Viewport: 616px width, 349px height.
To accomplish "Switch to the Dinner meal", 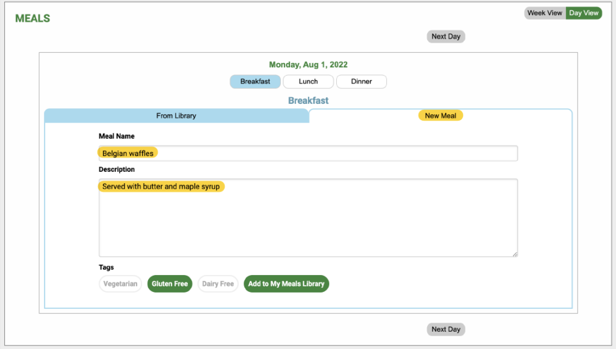I will pyautogui.click(x=362, y=82).
